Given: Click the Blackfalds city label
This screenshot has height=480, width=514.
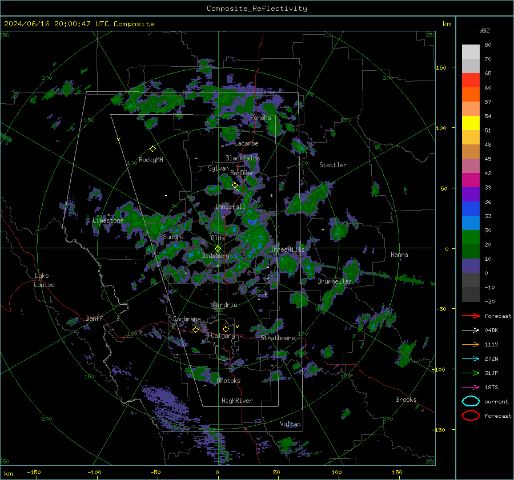Looking at the screenshot, I should pyautogui.click(x=243, y=158).
